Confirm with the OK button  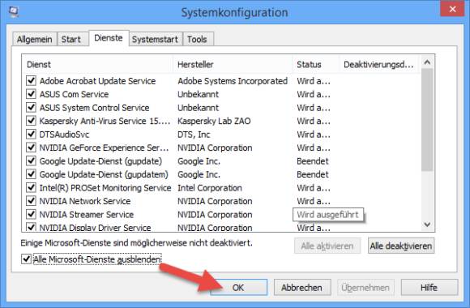tap(238, 288)
